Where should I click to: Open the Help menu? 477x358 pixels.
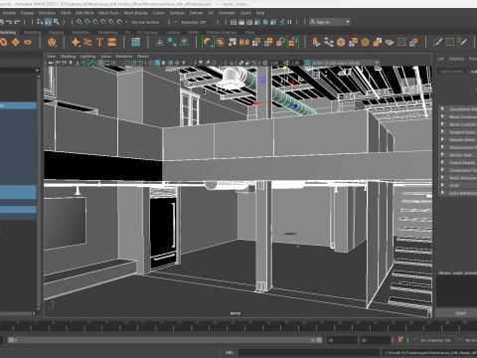tap(260, 13)
